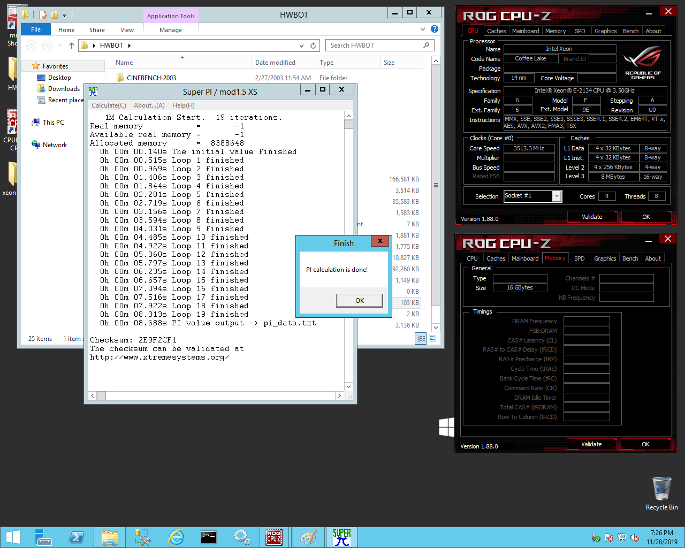Screen dimensions: 685x548
Task: Click the Windows Start button
Action: [13, 537]
